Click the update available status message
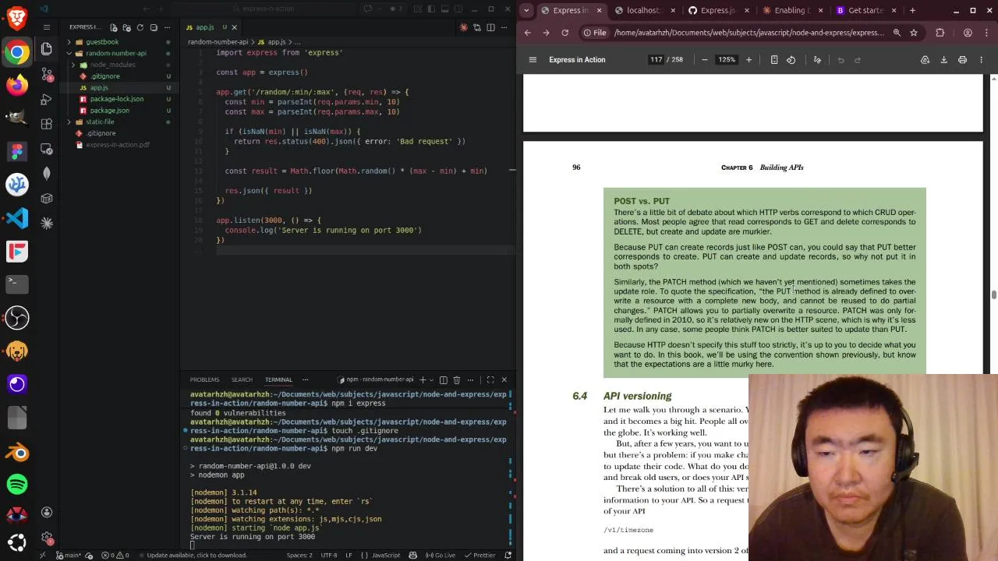998x561 pixels. coord(196,555)
